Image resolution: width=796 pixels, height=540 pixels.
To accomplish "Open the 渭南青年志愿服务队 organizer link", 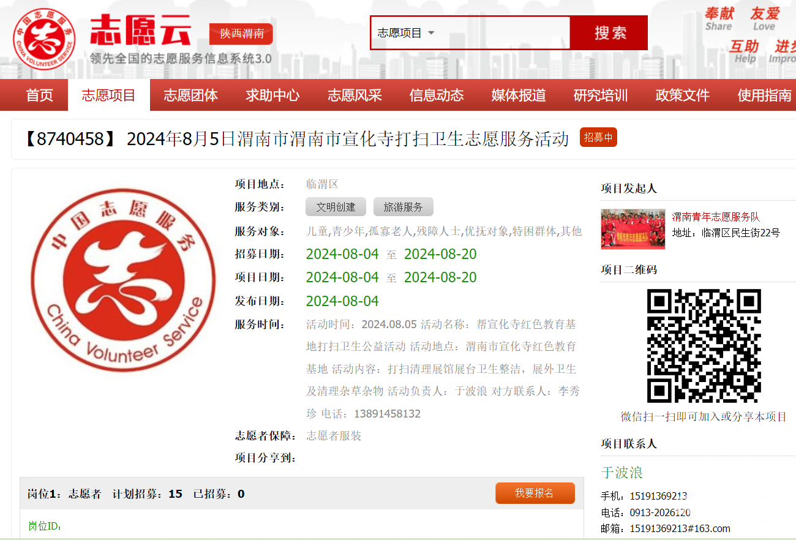I will [715, 217].
